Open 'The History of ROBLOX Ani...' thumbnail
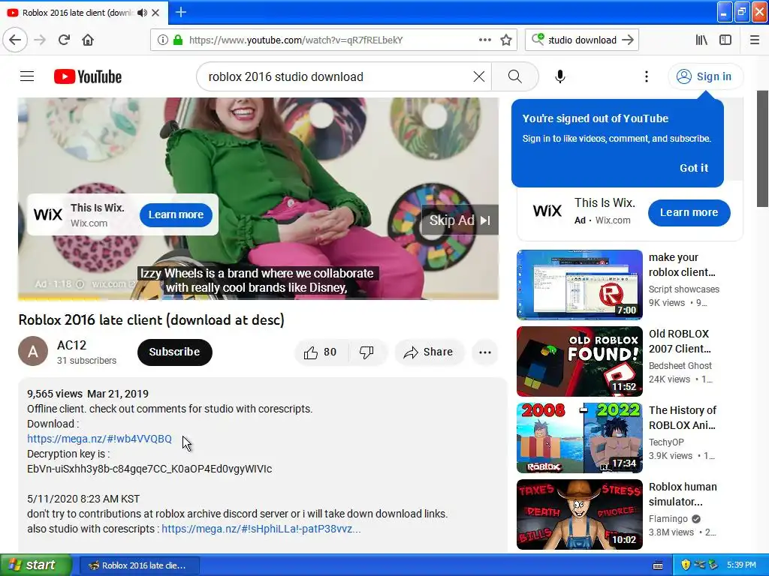 pos(579,437)
